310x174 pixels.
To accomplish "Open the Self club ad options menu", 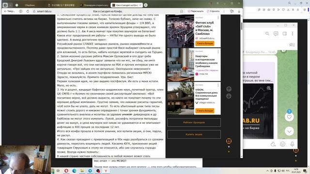I will pyautogui.click(x=218, y=18).
